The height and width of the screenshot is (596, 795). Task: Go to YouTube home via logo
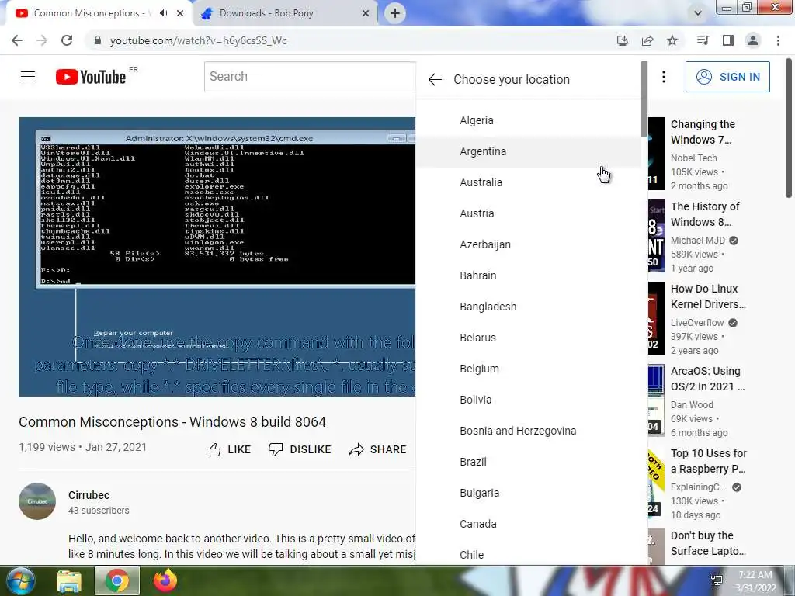point(91,77)
